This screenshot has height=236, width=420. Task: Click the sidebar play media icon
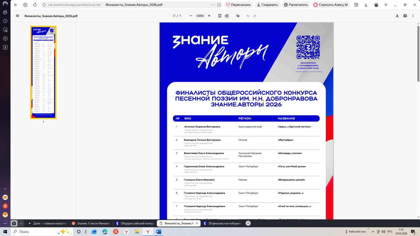(x=5, y=38)
